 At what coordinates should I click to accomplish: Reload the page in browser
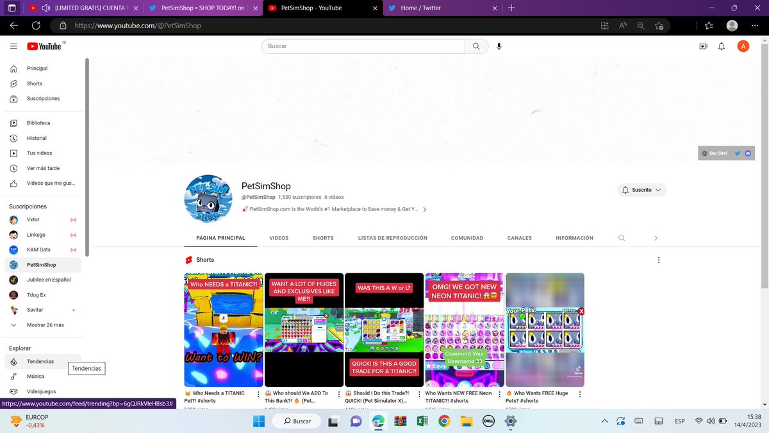click(x=36, y=26)
